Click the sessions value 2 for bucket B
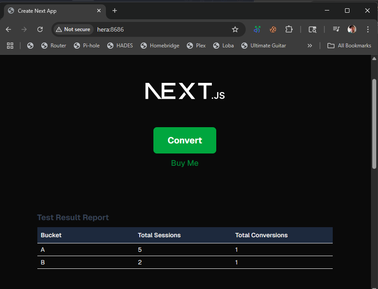 click(x=140, y=262)
